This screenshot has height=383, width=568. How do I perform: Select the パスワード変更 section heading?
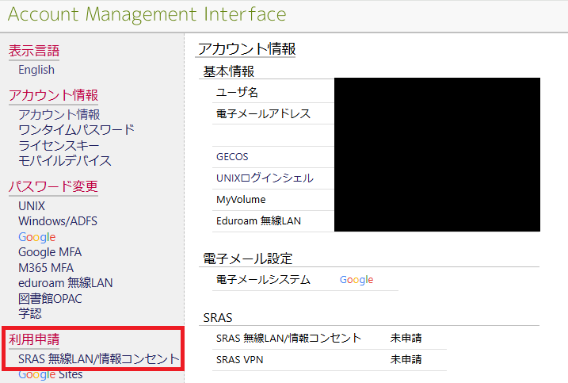53,186
